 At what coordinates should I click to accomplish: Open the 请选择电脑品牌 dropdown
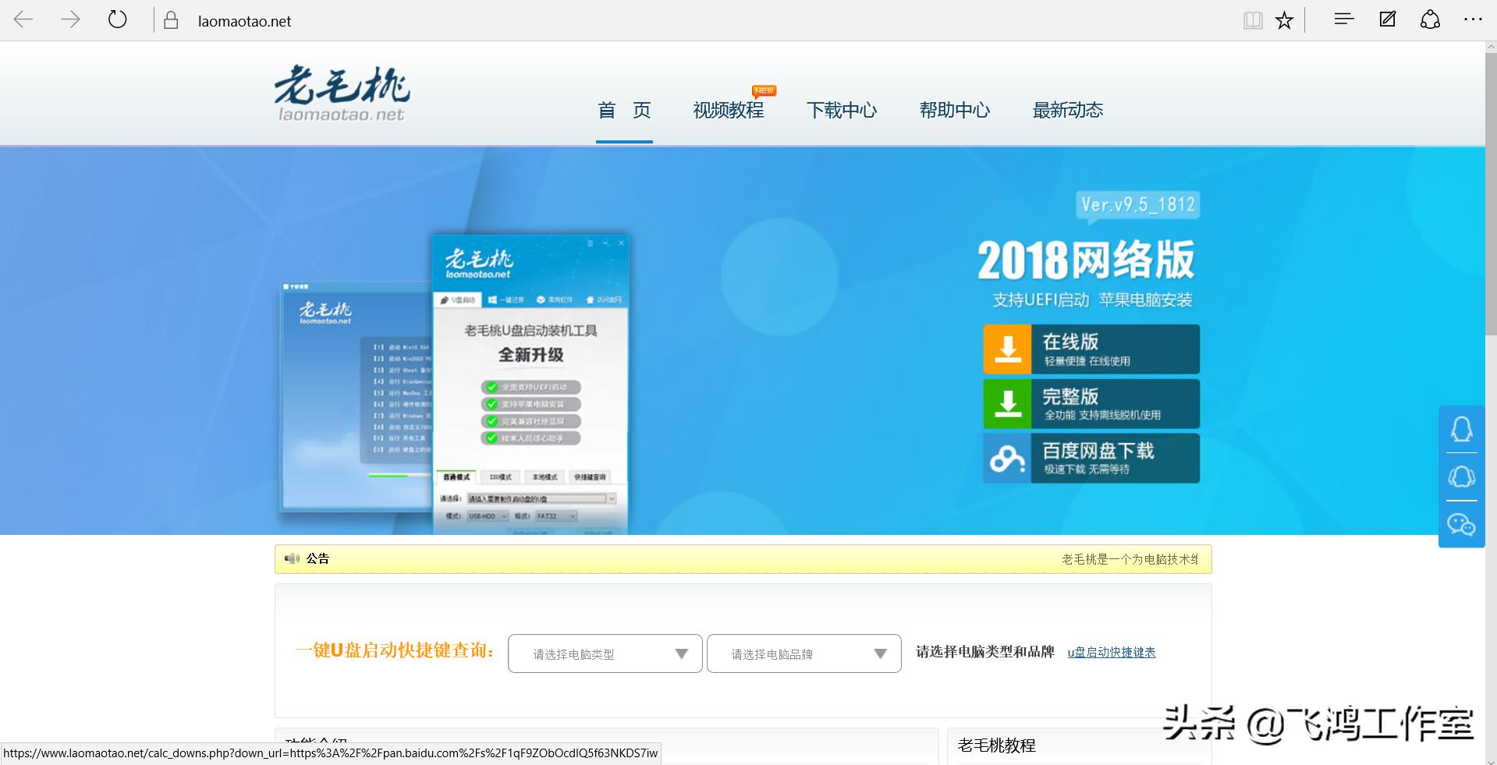point(803,653)
